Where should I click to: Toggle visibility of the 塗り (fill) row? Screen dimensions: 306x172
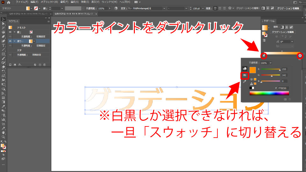tap(10, 41)
